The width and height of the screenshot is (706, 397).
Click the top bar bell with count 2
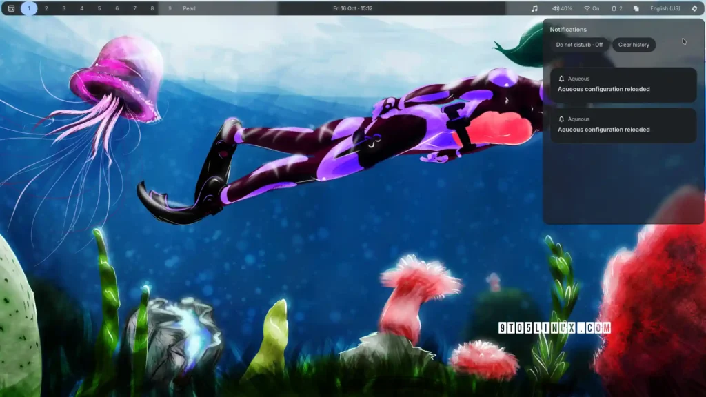point(616,8)
